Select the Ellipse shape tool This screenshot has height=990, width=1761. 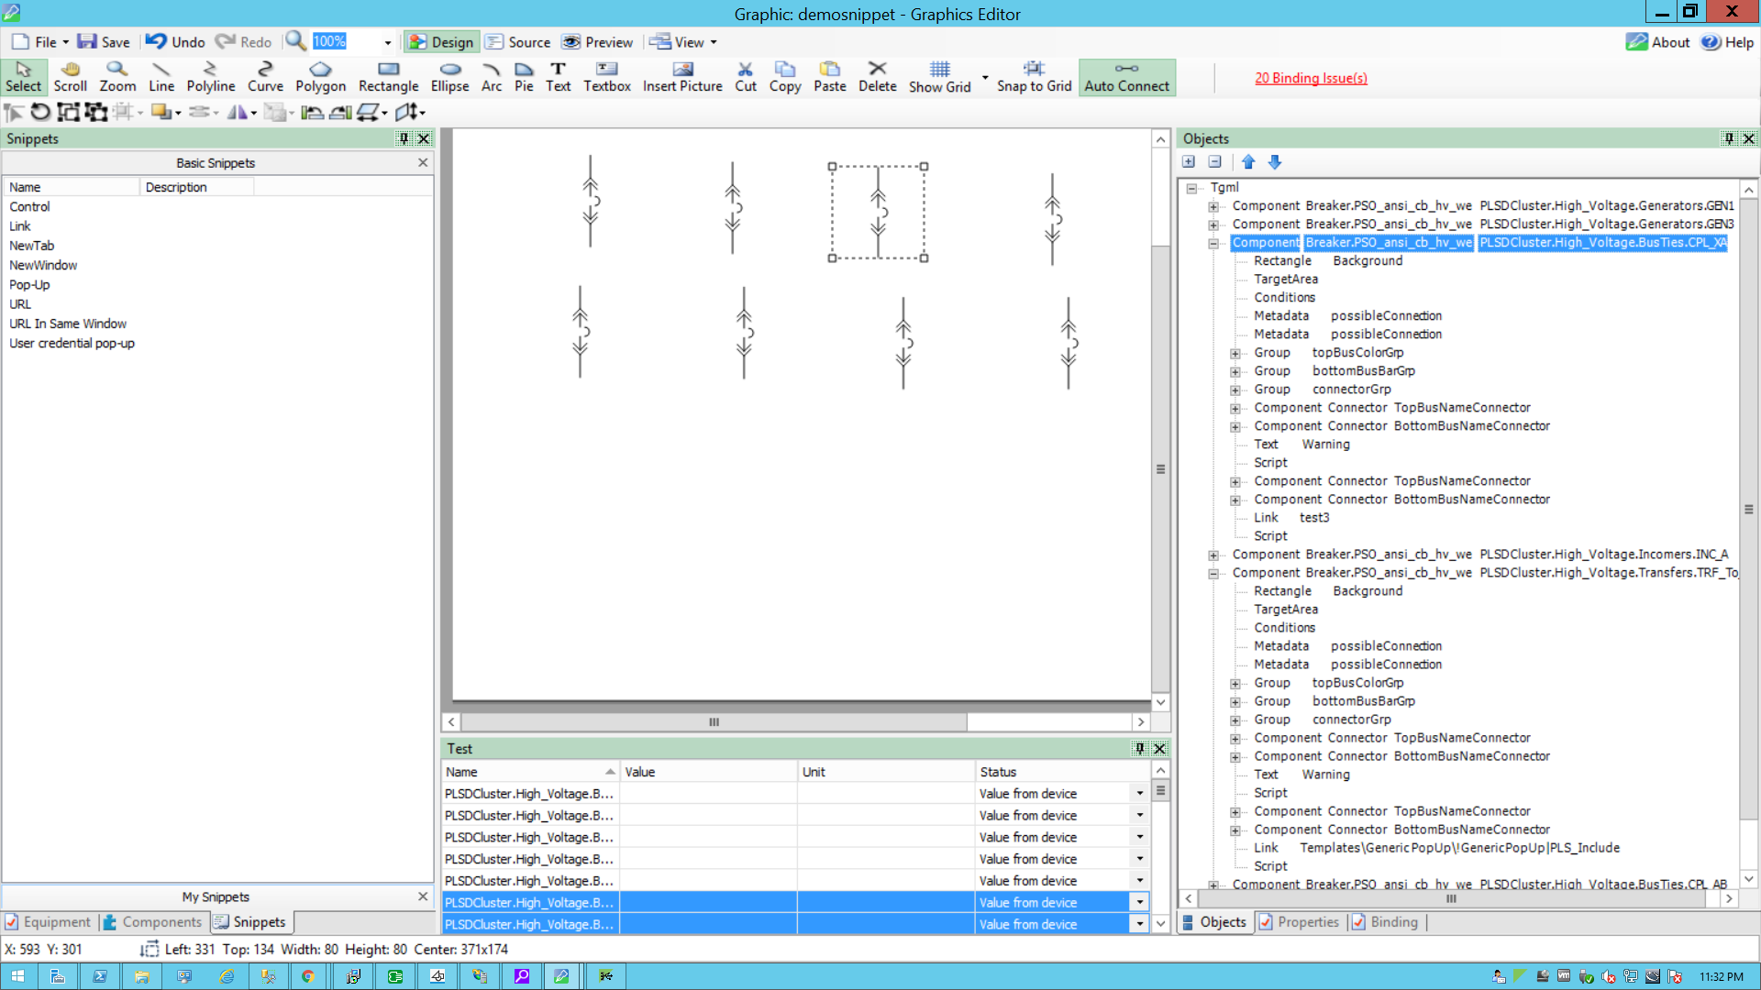[x=449, y=77]
